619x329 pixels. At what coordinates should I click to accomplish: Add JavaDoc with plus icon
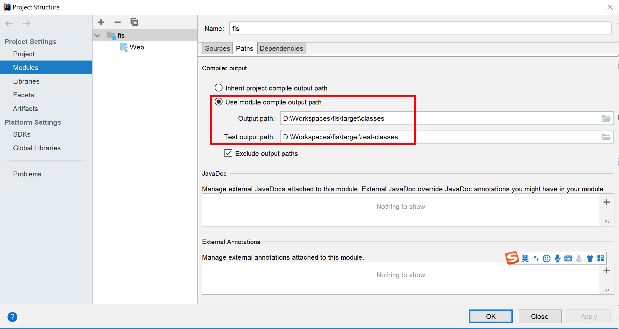coord(607,202)
